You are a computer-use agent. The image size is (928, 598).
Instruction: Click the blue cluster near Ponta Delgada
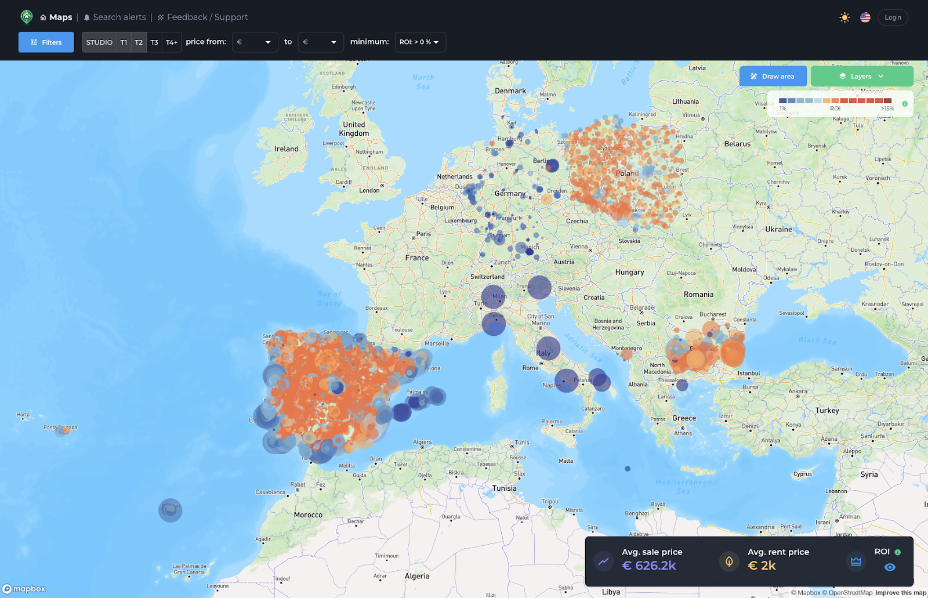61,430
